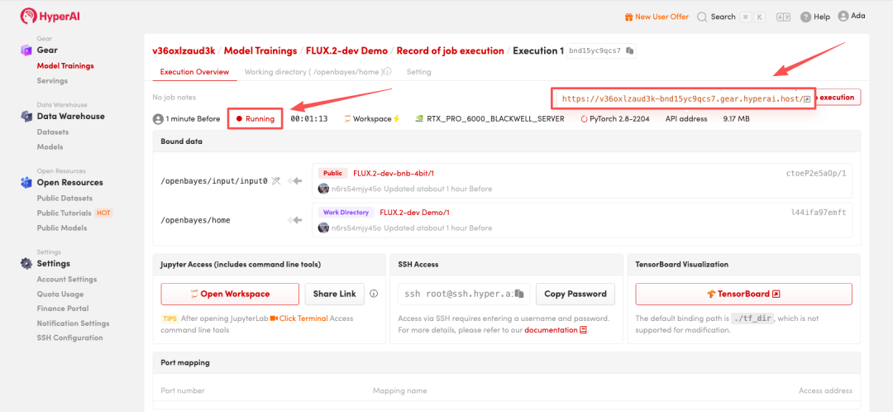Click the avatar beside FLUX.2-dev-bnb-4bit owner
The height and width of the screenshot is (412, 893).
pyautogui.click(x=323, y=189)
